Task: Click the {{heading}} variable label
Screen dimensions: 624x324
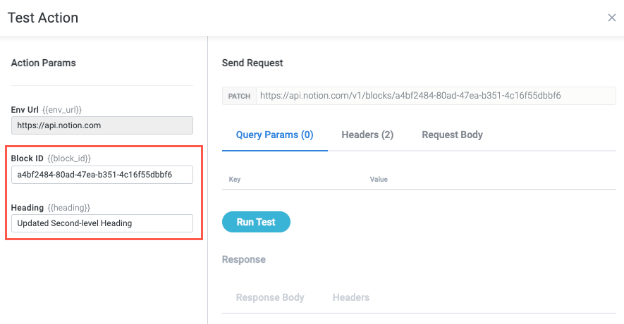Action: point(68,208)
